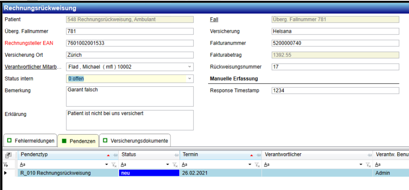The height and width of the screenshot is (190, 409).
Task: Click Manuelle Erfassung section heading
Action: [234, 79]
